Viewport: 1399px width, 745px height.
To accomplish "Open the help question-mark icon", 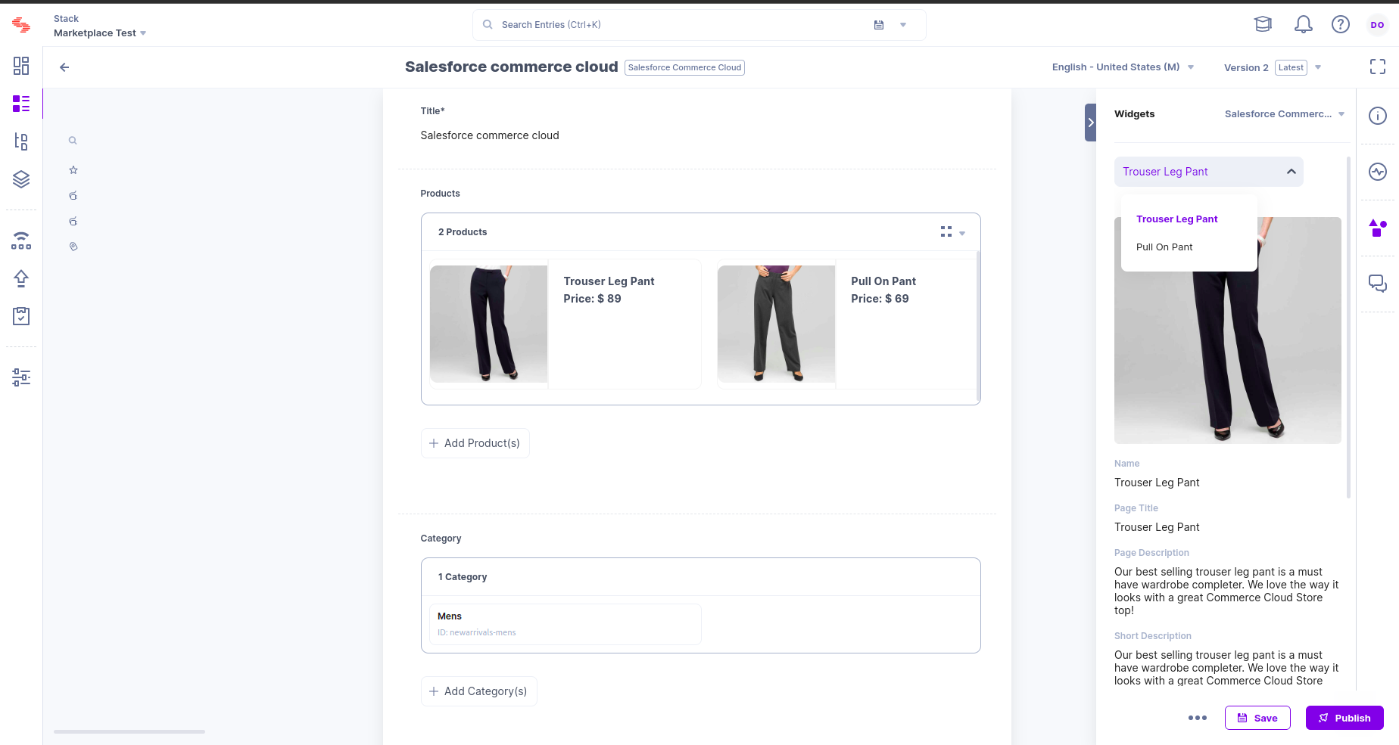I will pos(1341,24).
